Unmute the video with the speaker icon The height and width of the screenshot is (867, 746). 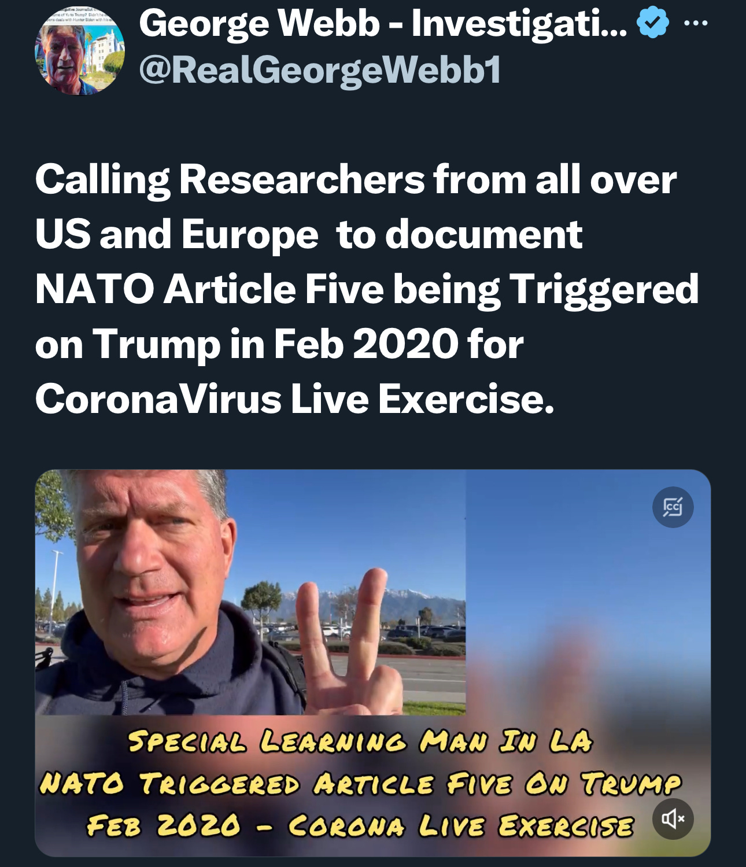(x=673, y=818)
